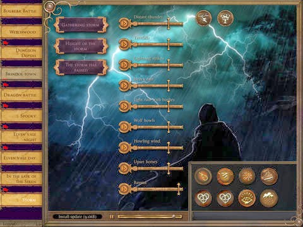Adjust Wolf howls volume slider

tap(169, 127)
